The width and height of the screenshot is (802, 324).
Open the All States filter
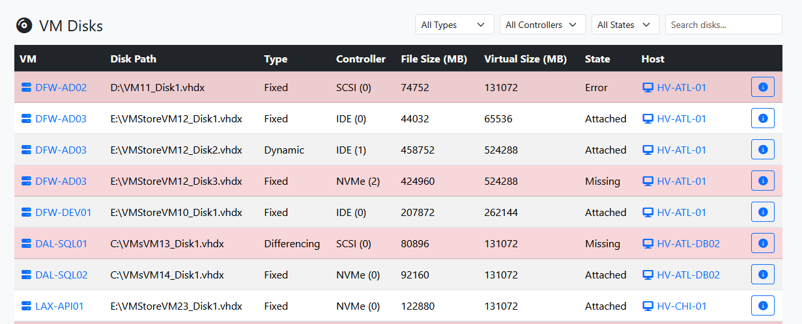coord(625,25)
